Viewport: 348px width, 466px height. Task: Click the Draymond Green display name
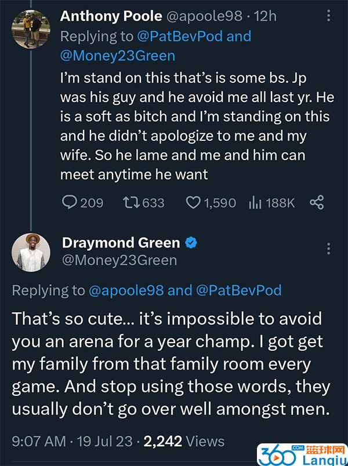point(120,243)
